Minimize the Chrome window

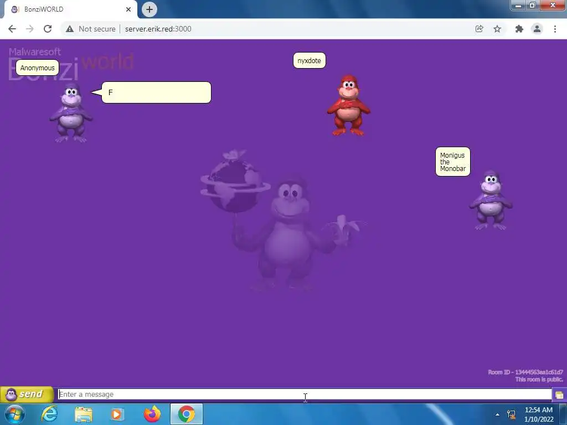518,6
